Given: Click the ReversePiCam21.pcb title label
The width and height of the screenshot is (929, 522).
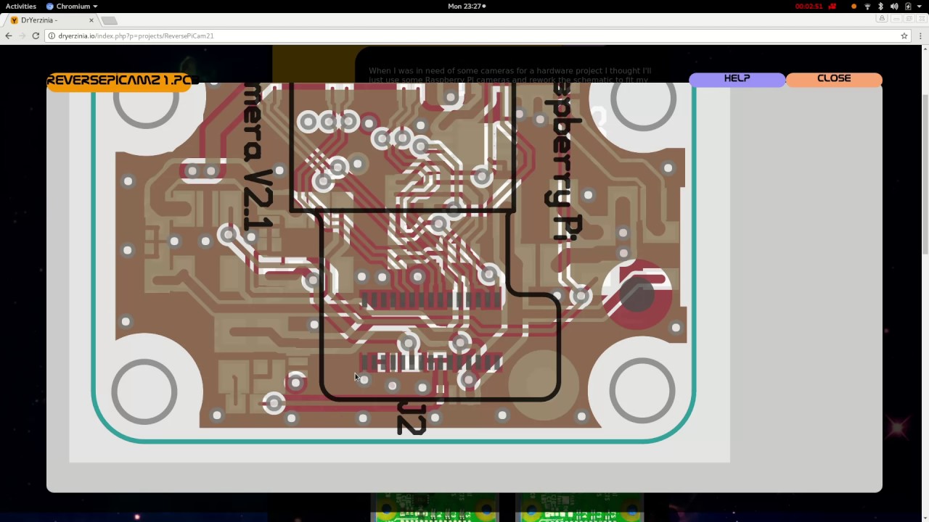Looking at the screenshot, I should pos(122,80).
